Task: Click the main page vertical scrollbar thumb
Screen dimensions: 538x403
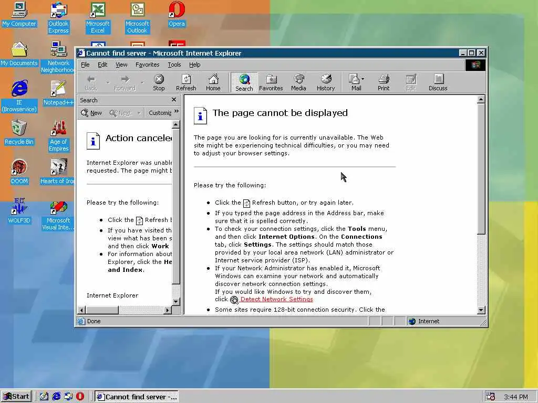Action: (481, 169)
